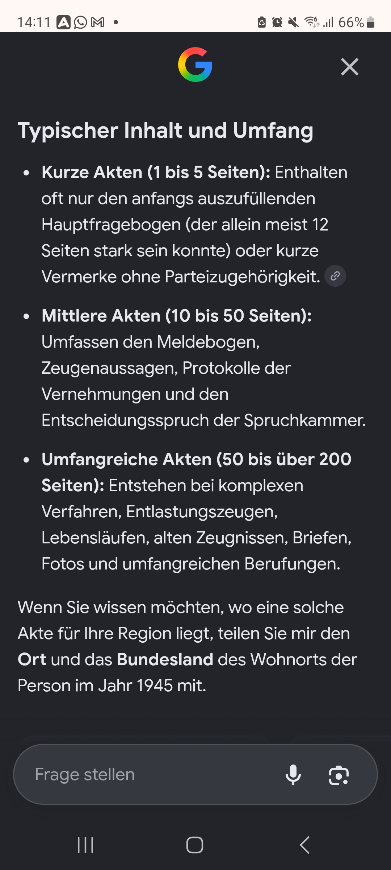Tap the alarm clock status icon
The image size is (391, 870).
[x=277, y=22]
